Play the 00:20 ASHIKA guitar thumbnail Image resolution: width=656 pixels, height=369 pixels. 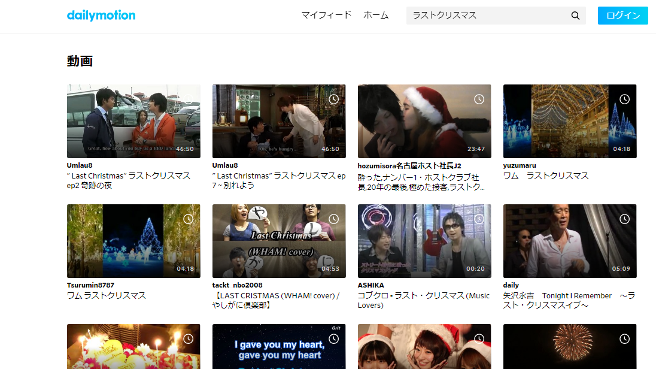424,241
